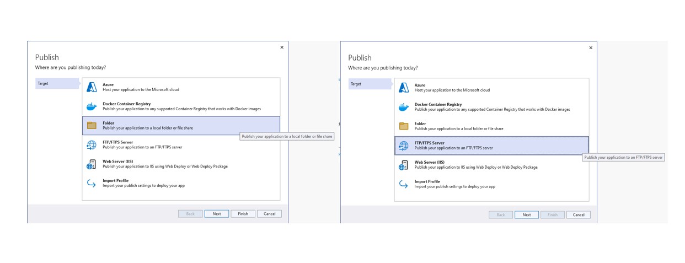The image size is (685, 263).
Task: Click the 'works with Docker images' description in the right dialog
Action: (x=493, y=109)
